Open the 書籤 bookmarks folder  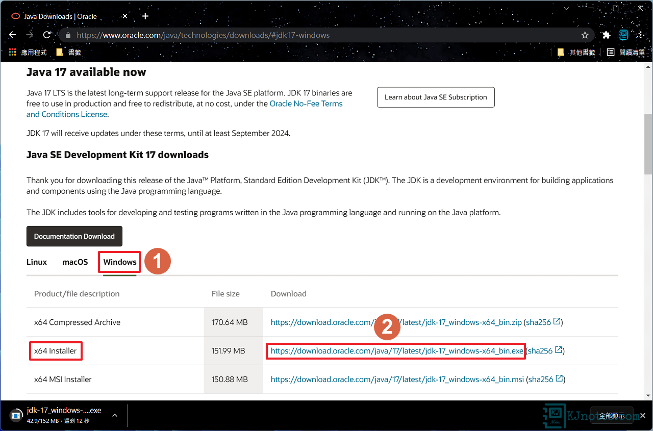click(x=68, y=52)
